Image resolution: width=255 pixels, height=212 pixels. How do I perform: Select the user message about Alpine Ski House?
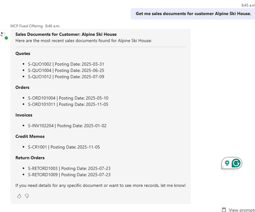pos(193,14)
